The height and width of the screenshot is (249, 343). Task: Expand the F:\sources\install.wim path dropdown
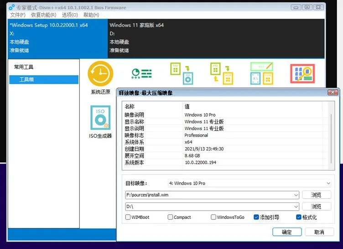(296, 195)
